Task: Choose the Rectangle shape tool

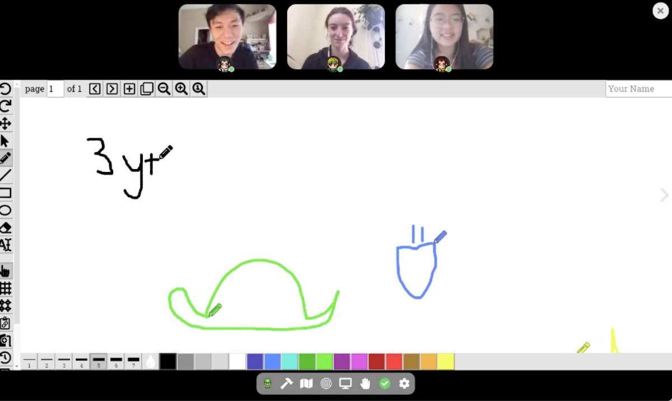Action: (5, 193)
